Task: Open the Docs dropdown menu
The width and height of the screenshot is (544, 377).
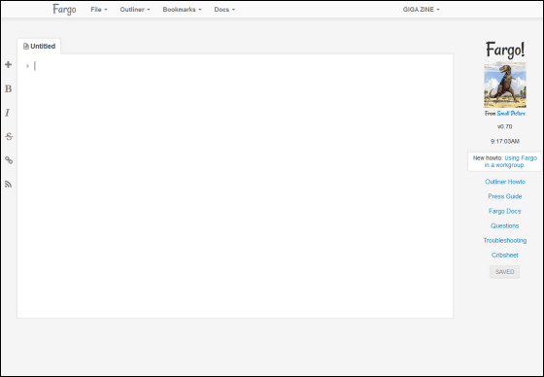Action: pyautogui.click(x=224, y=10)
